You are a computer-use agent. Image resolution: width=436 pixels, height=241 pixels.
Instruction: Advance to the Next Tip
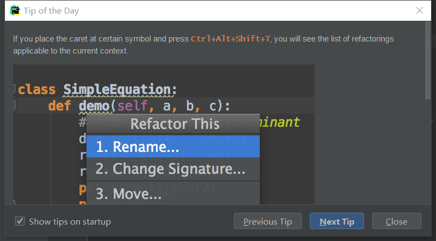(336, 221)
